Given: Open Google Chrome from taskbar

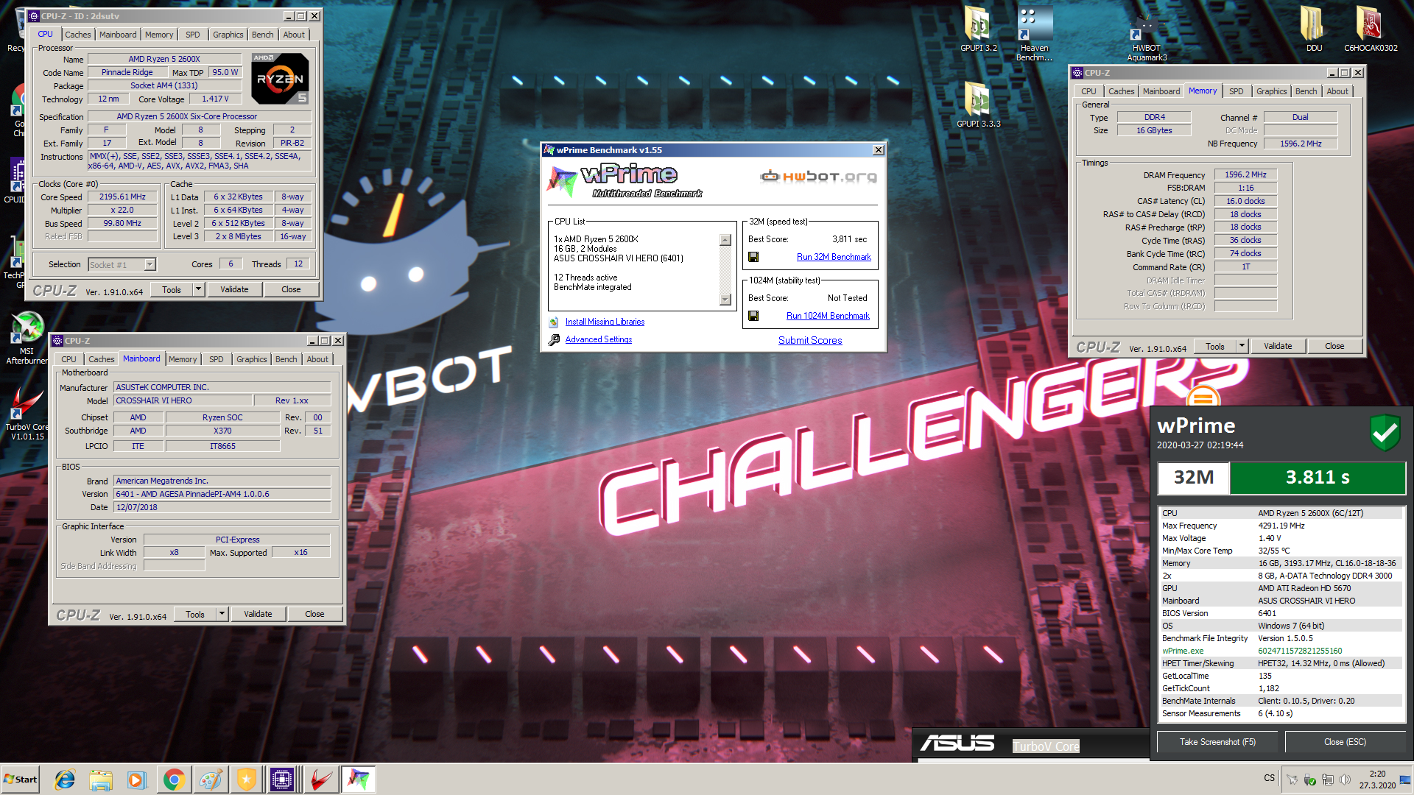Looking at the screenshot, I should 174,780.
